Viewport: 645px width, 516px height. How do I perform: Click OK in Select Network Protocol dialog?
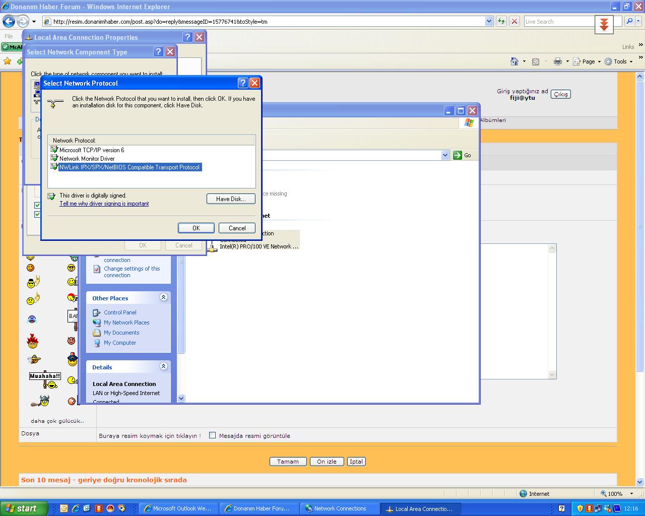(x=196, y=228)
